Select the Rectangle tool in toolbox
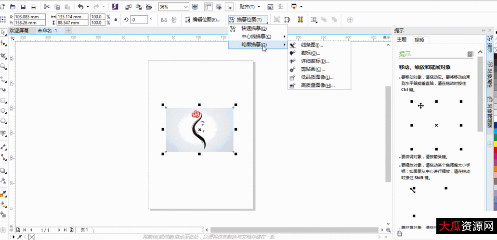The image size is (497, 240). (x=3, y=100)
